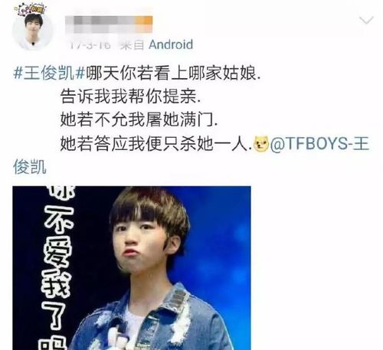
Task: Open the attached meme image
Action: [132, 268]
